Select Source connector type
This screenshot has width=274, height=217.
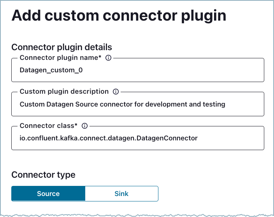point(48,194)
